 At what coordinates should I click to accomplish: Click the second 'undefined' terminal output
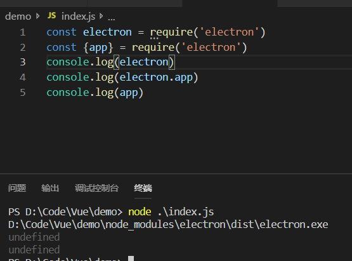coord(34,250)
